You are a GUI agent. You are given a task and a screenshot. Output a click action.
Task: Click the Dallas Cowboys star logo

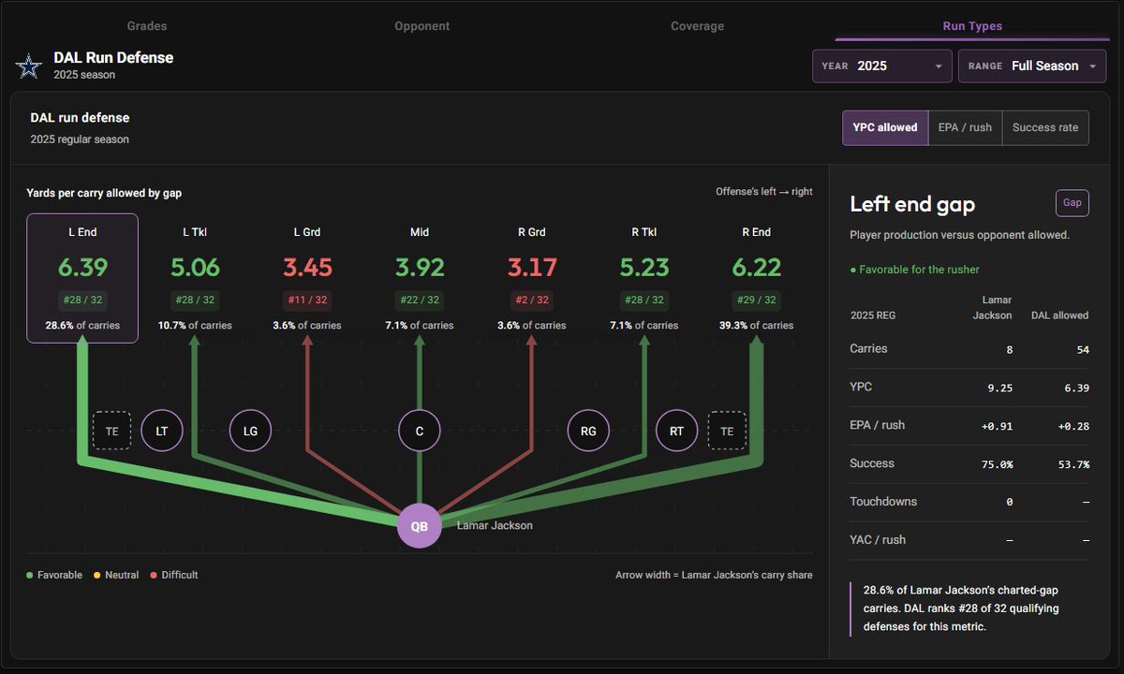point(29,66)
